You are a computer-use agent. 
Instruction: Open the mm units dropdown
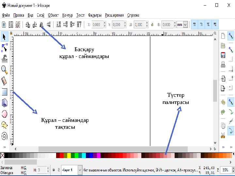click(185, 24)
